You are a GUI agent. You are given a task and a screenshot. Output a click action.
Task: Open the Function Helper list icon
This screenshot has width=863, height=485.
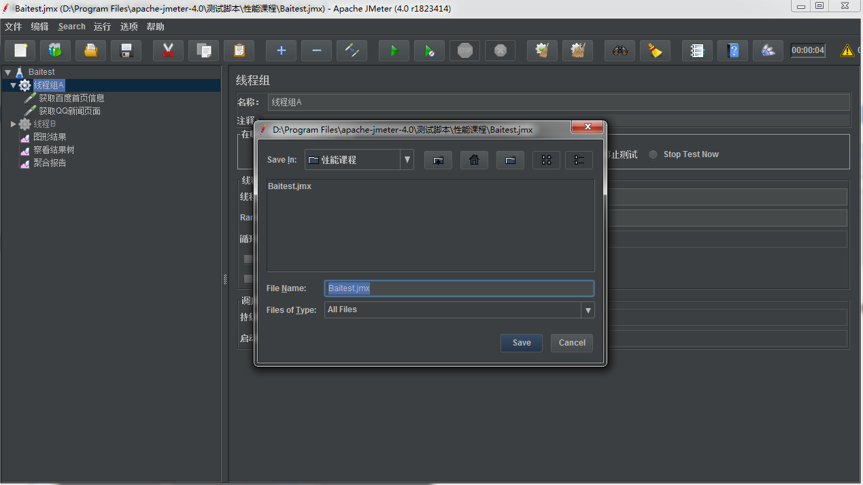tap(697, 50)
